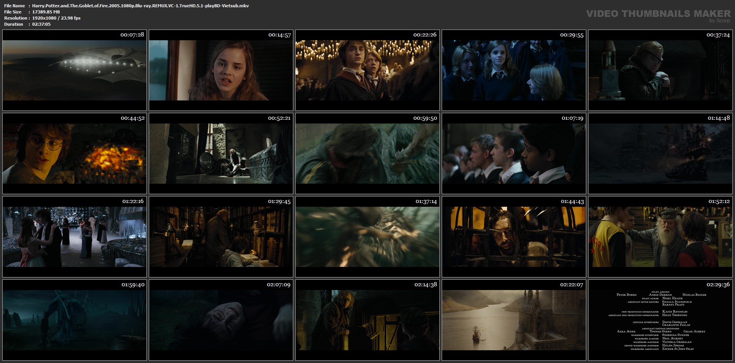Screen dimensions: 735x363
Task: Select the thumbnail at 00:07:28
Action: (74, 70)
